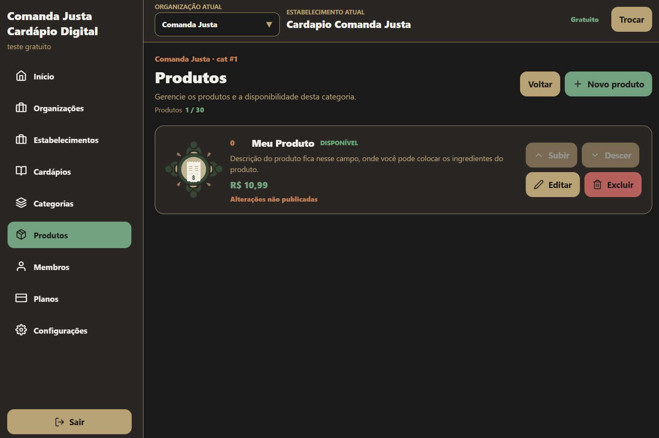Viewport: 659px width, 438px height.
Task: Click the Voltar button
Action: click(x=540, y=84)
